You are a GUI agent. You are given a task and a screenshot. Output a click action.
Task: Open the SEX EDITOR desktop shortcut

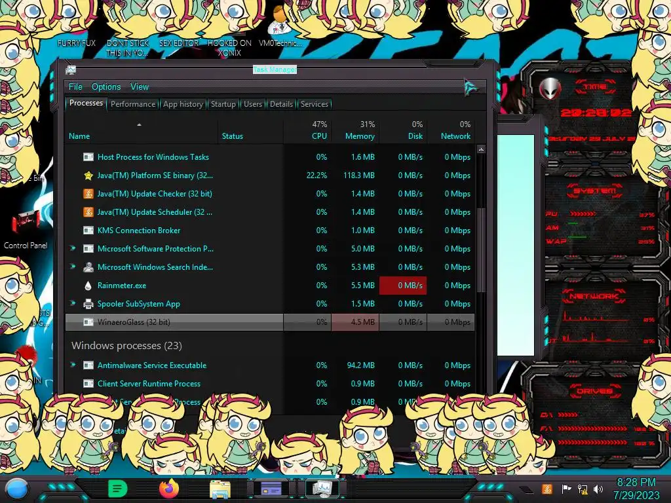coord(179,43)
